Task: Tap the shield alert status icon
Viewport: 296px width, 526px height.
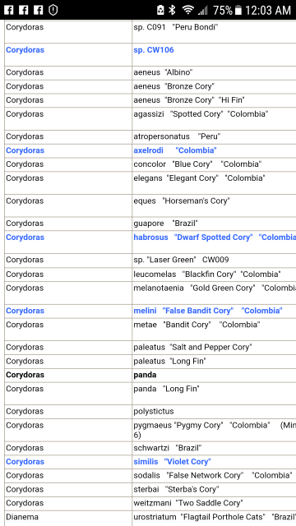Action: (x=53, y=10)
